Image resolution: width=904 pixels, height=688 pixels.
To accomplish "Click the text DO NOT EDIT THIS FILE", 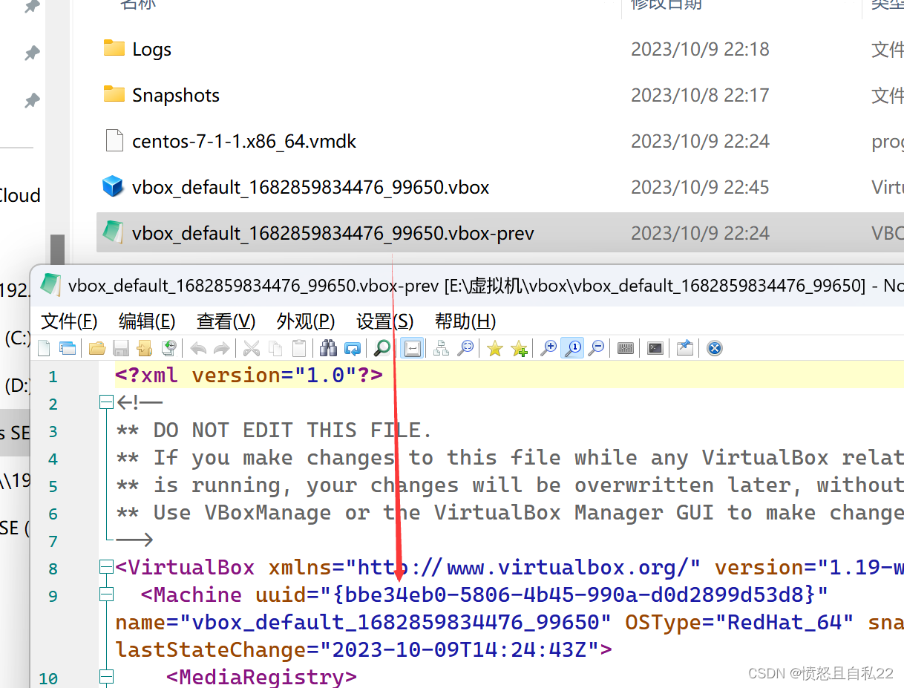I will coord(292,430).
